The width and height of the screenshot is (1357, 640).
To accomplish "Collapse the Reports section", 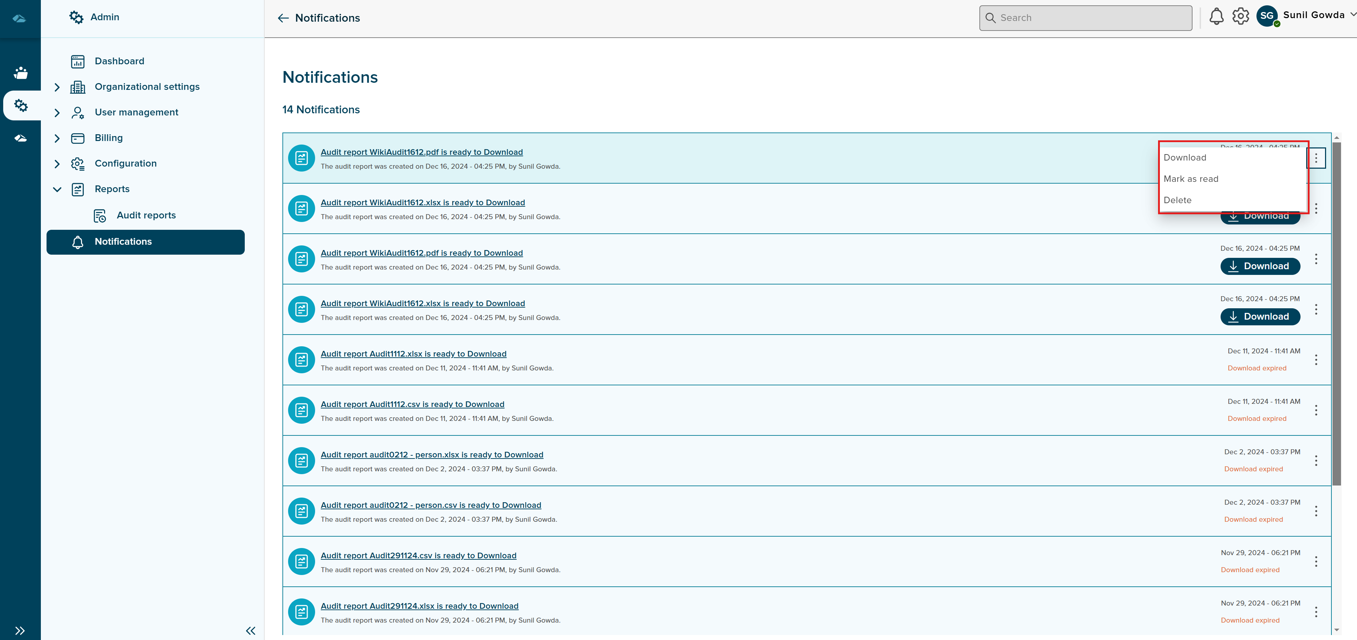I will [x=57, y=189].
